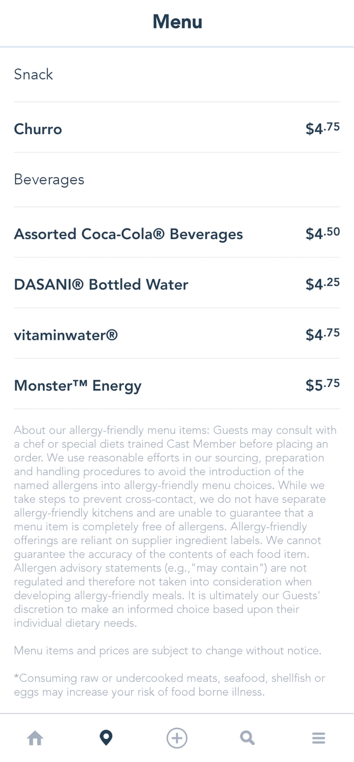This screenshot has width=354, height=762.
Task: Tap the circled plus icon
Action: point(177,738)
